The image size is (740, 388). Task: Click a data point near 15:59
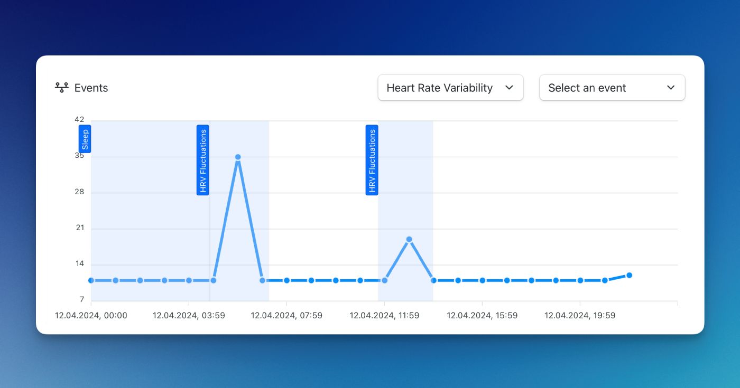click(483, 280)
